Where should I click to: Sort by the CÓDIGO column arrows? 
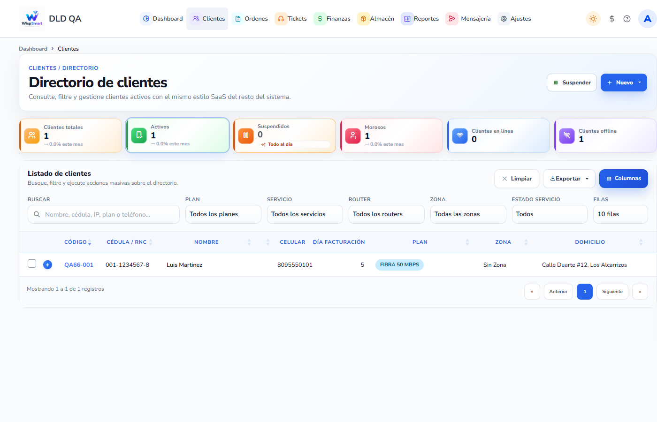click(90, 242)
